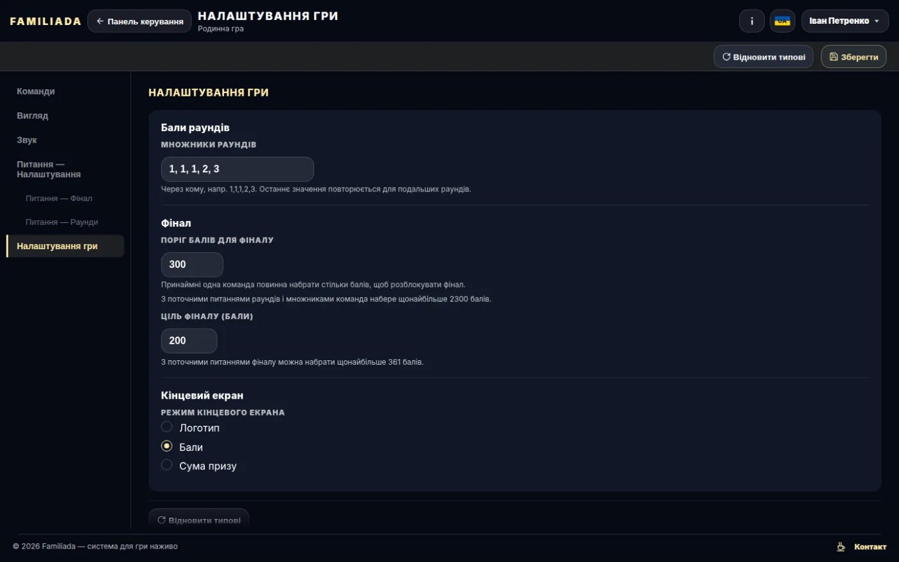Viewport: 899px width, 562px height.
Task: Click the Кінцевий екран heading
Action: coord(202,396)
